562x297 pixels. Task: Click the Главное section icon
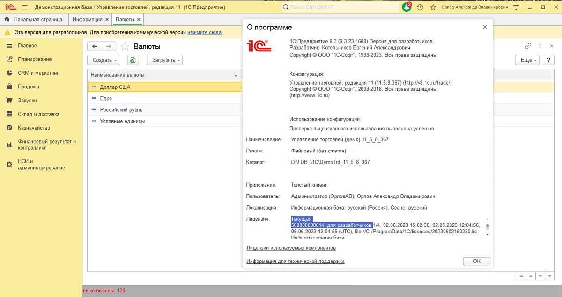[9, 45]
